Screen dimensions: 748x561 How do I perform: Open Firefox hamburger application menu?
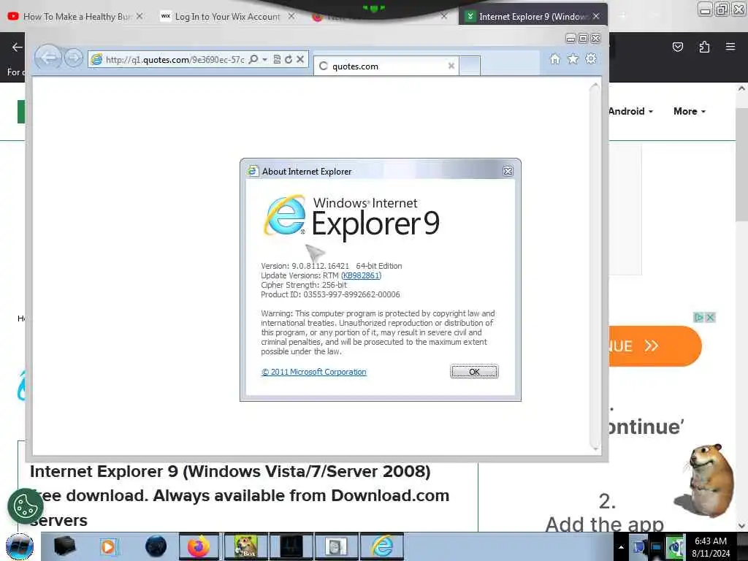click(x=730, y=47)
